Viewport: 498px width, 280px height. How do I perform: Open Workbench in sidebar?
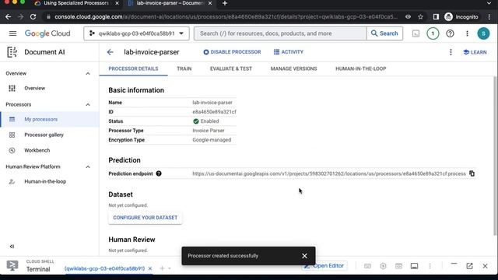[x=37, y=150]
